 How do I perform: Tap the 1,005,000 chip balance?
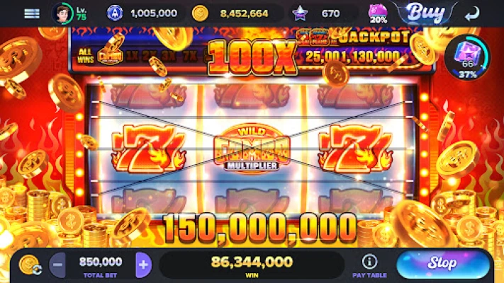tap(154, 13)
